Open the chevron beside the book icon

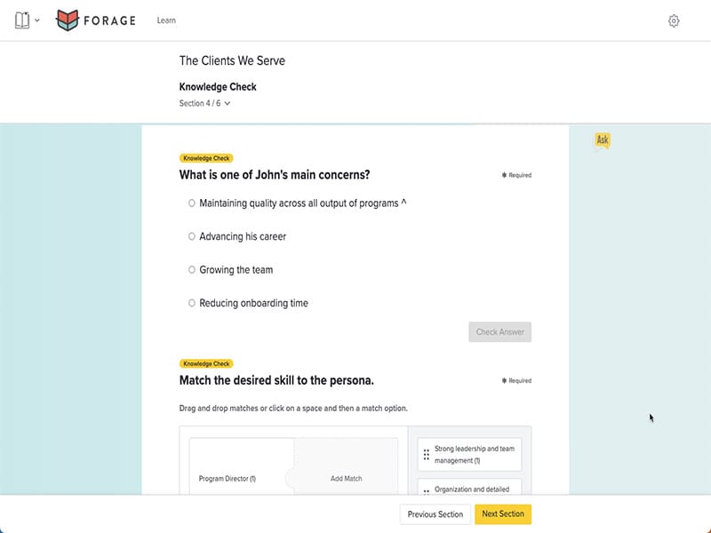coord(37,20)
